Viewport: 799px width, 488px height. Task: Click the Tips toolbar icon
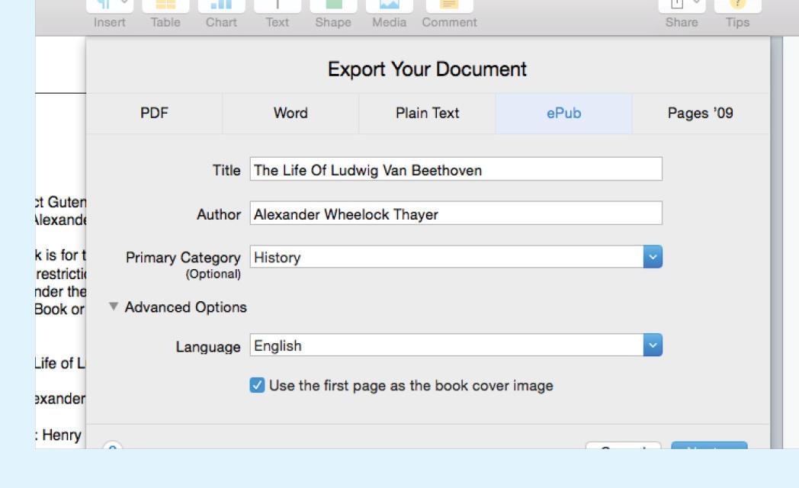click(x=738, y=6)
